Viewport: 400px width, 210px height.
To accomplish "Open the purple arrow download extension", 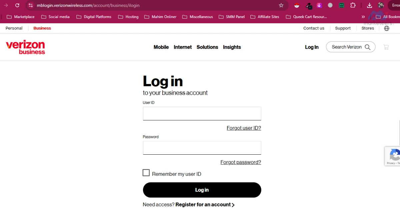I will (319, 5).
